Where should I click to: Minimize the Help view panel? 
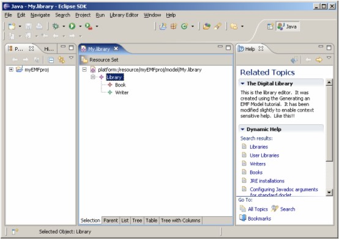point(321,47)
